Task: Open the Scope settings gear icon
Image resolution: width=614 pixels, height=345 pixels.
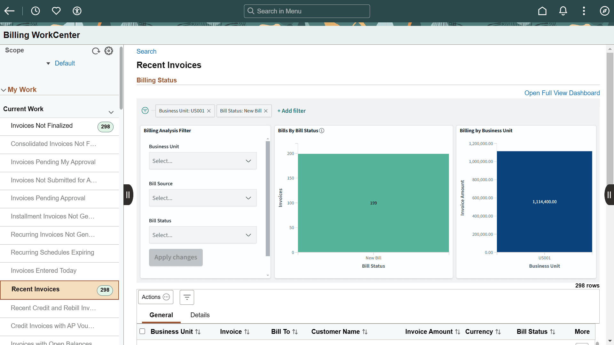Action: (x=108, y=50)
